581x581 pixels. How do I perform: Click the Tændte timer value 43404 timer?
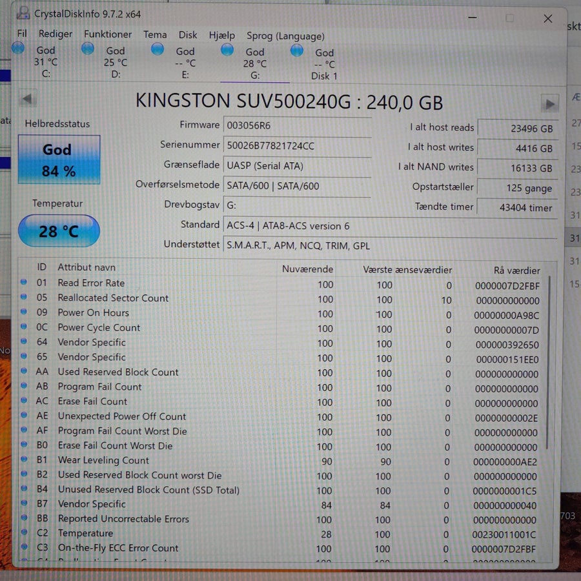tap(518, 208)
